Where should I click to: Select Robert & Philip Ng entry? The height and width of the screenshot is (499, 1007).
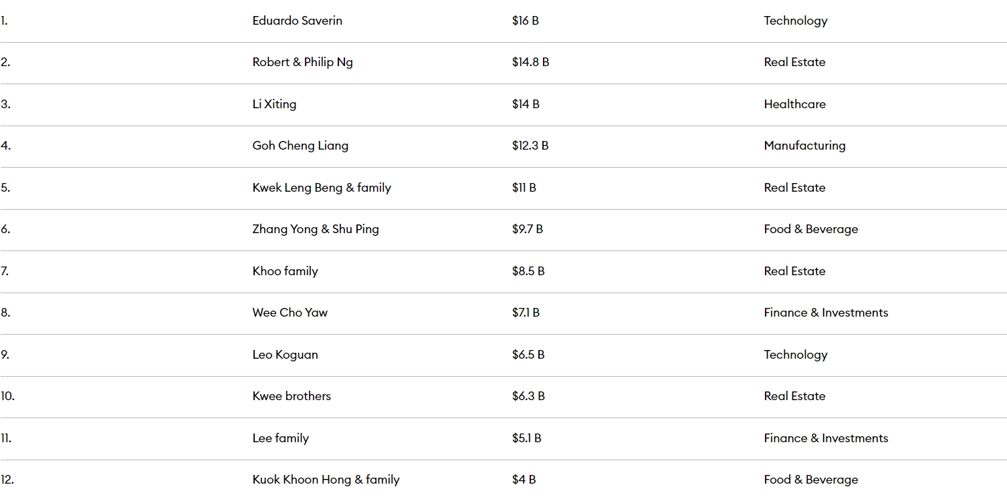(x=302, y=62)
